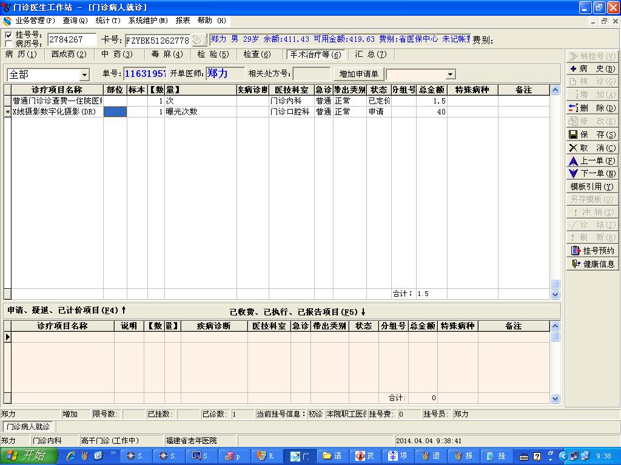Screen dimensions: 621x465
Task: Open the 业务管理 menu
Action: coord(35,21)
